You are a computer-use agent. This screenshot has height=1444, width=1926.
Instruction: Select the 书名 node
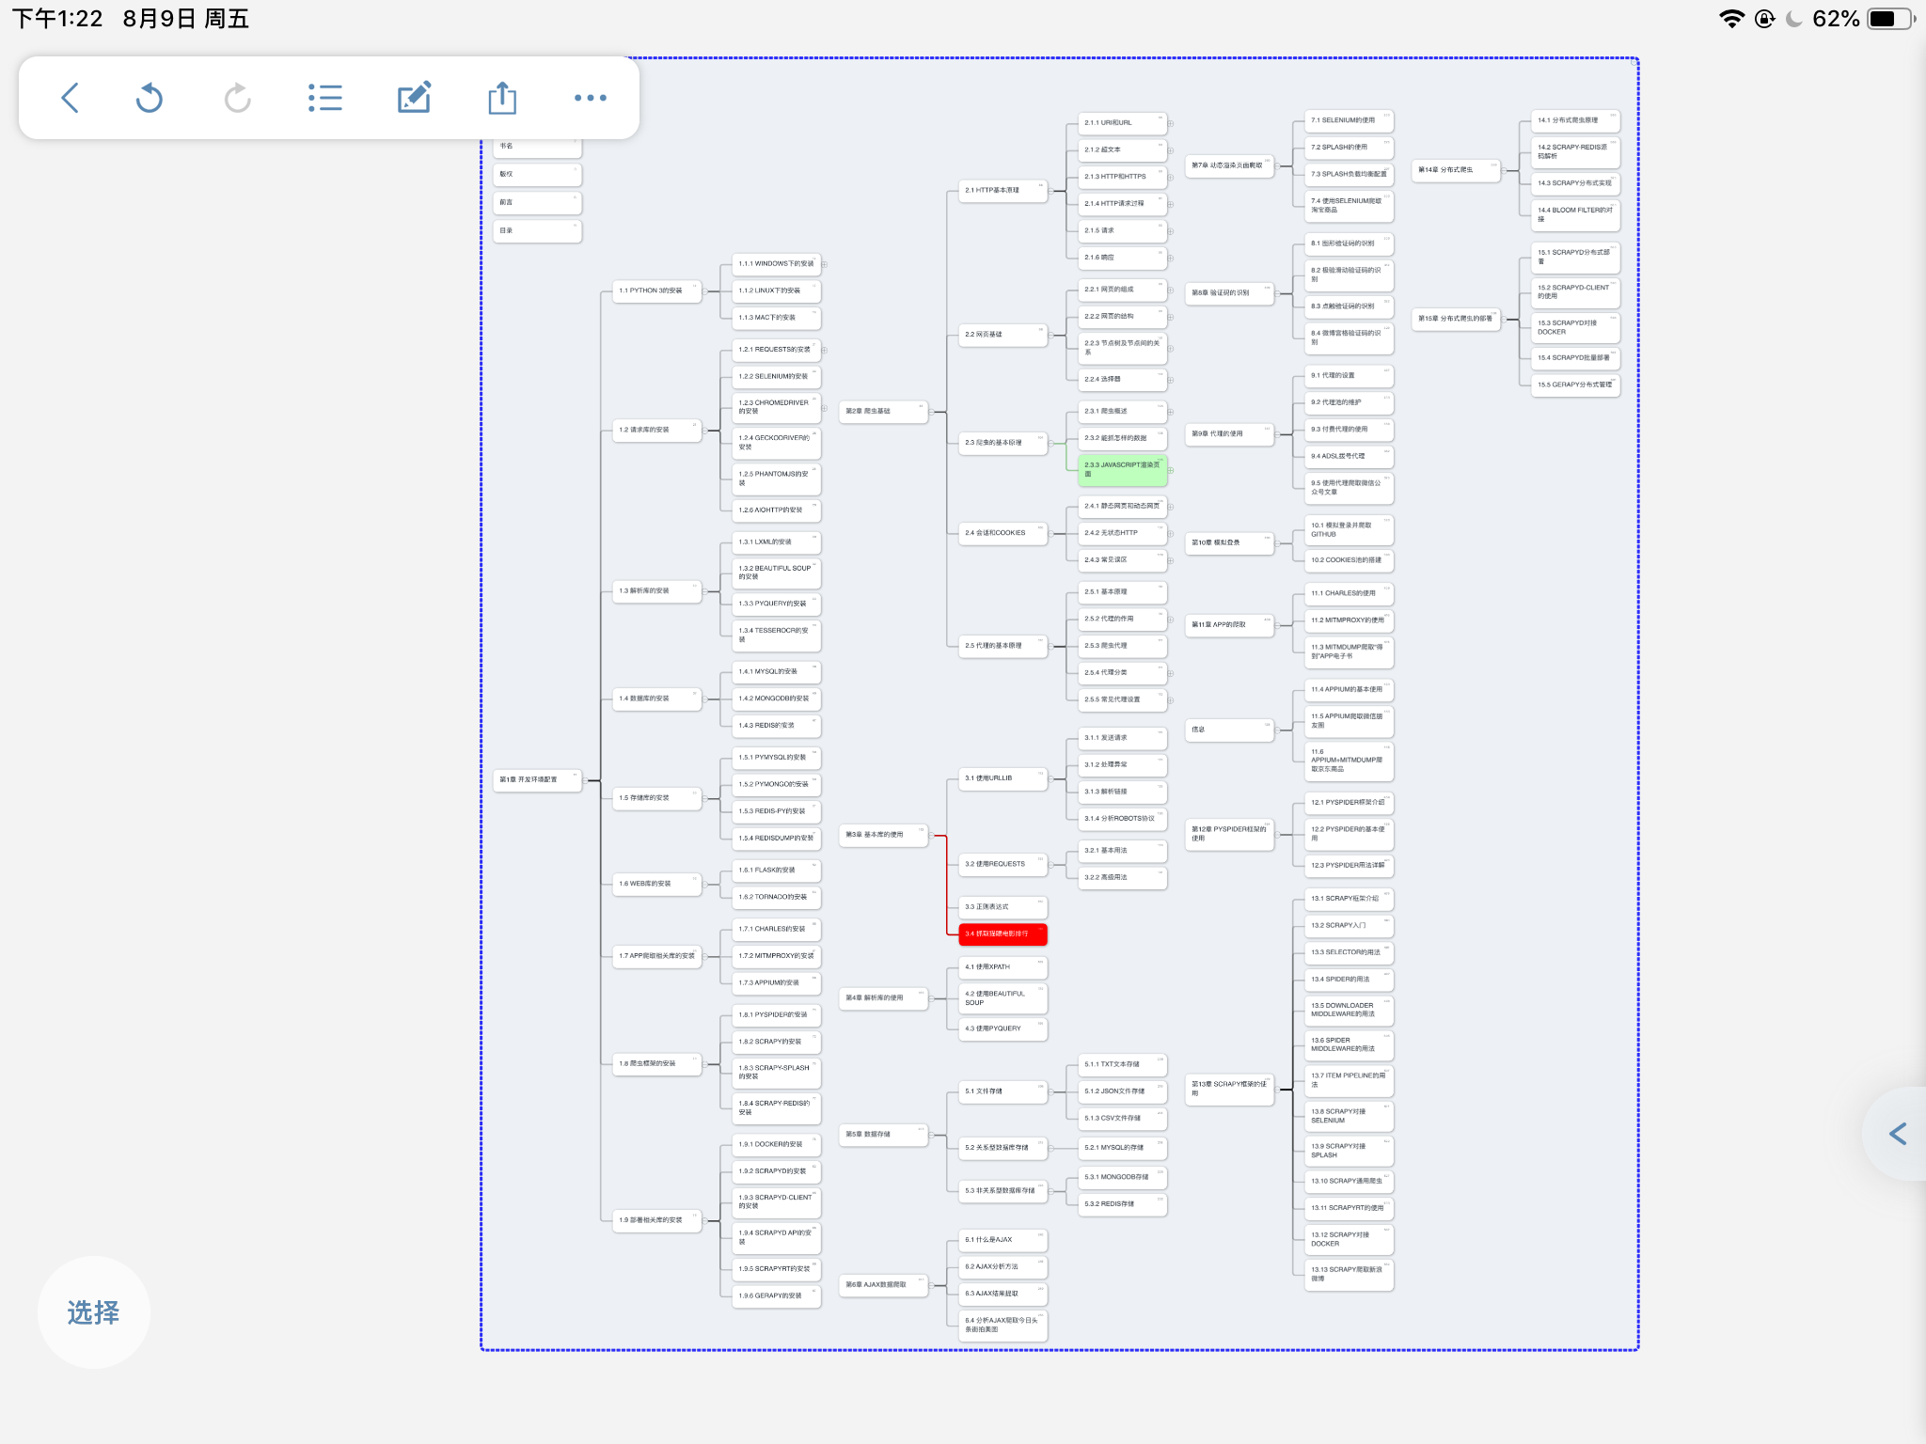point(537,147)
